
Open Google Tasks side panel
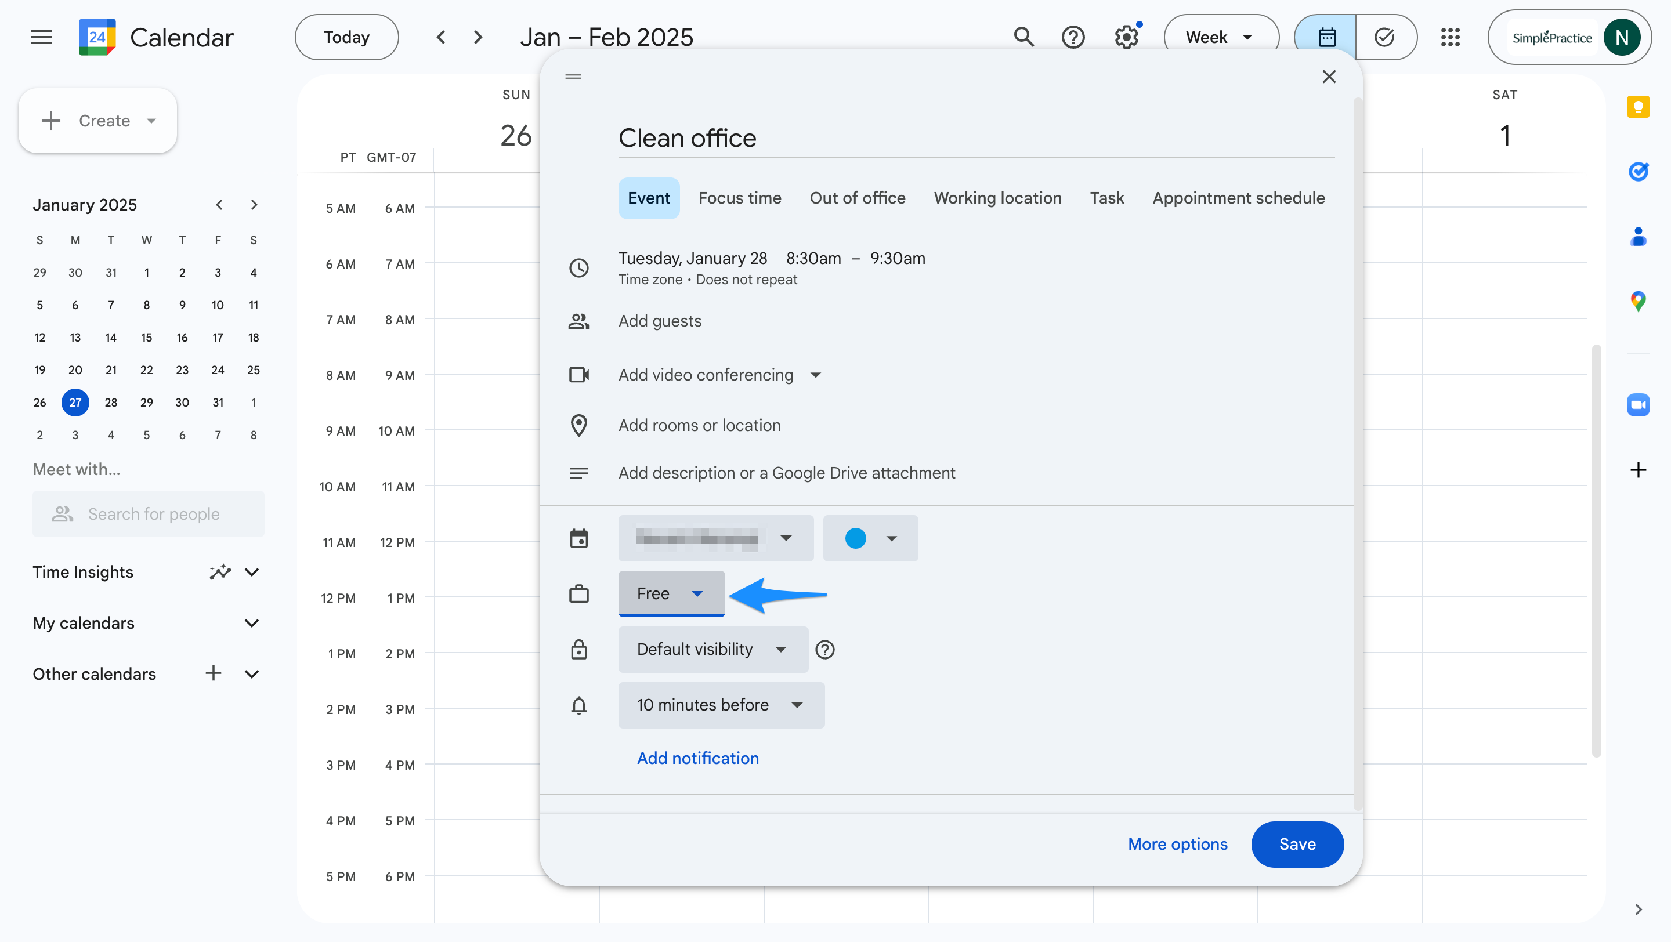click(1638, 171)
